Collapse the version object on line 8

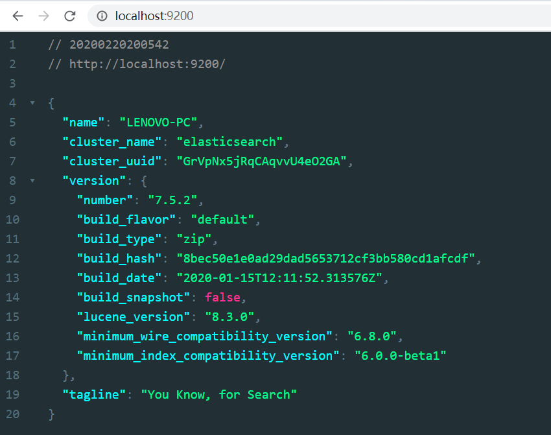(x=32, y=180)
